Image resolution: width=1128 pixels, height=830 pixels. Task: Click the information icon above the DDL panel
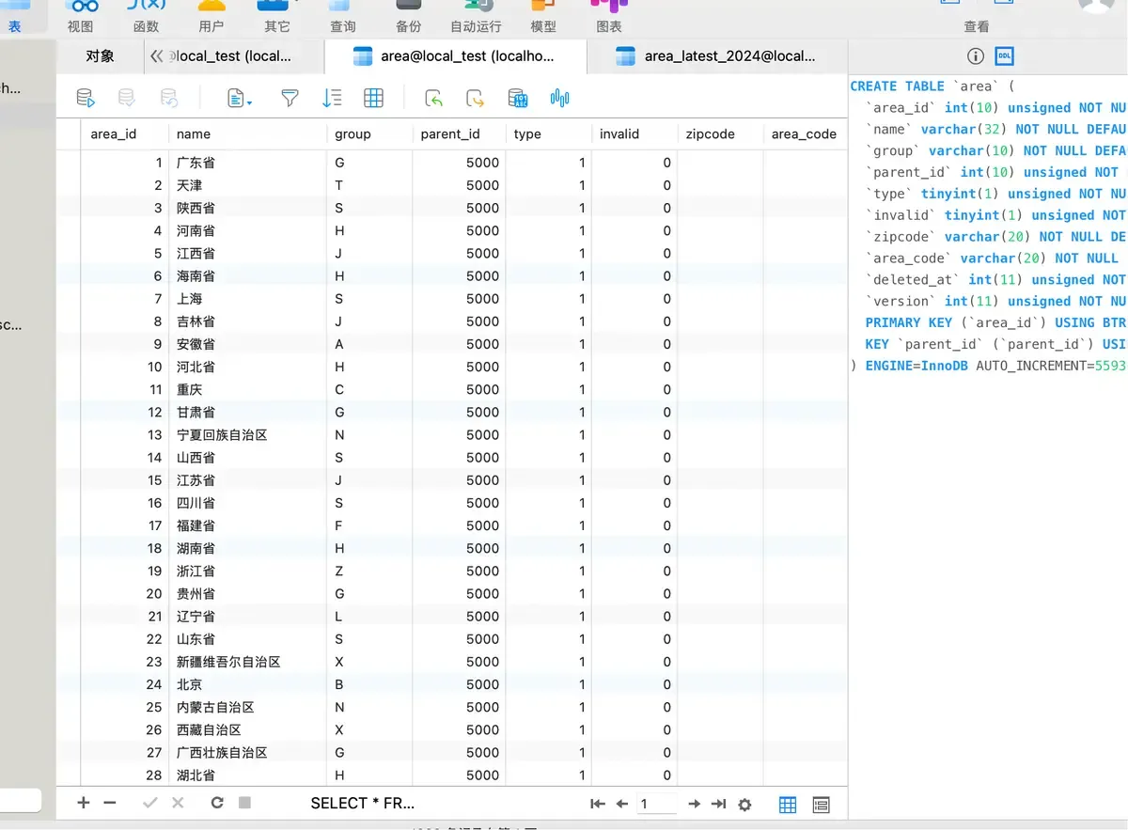976,56
